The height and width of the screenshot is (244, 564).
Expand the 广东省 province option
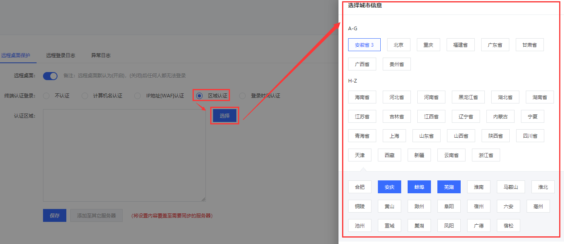[495, 45]
